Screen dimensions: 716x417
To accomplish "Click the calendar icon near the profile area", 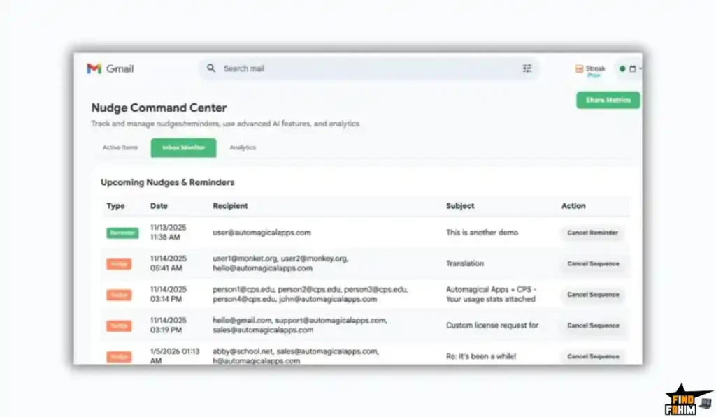I will 632,68.
